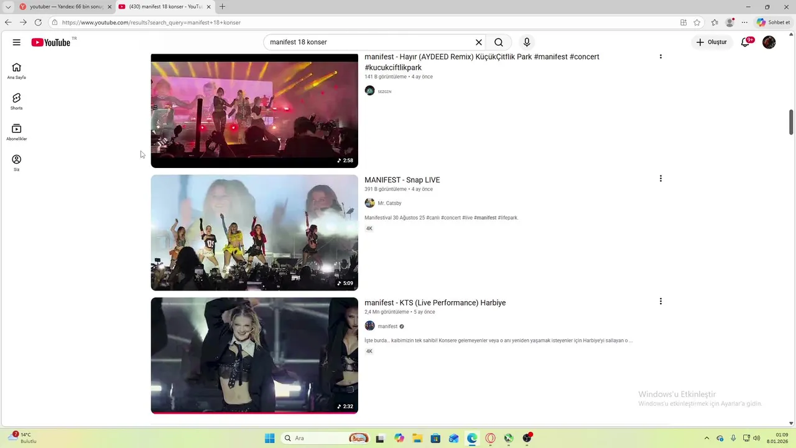Open browser settings and more menu
The width and height of the screenshot is (796, 448).
tap(744, 22)
